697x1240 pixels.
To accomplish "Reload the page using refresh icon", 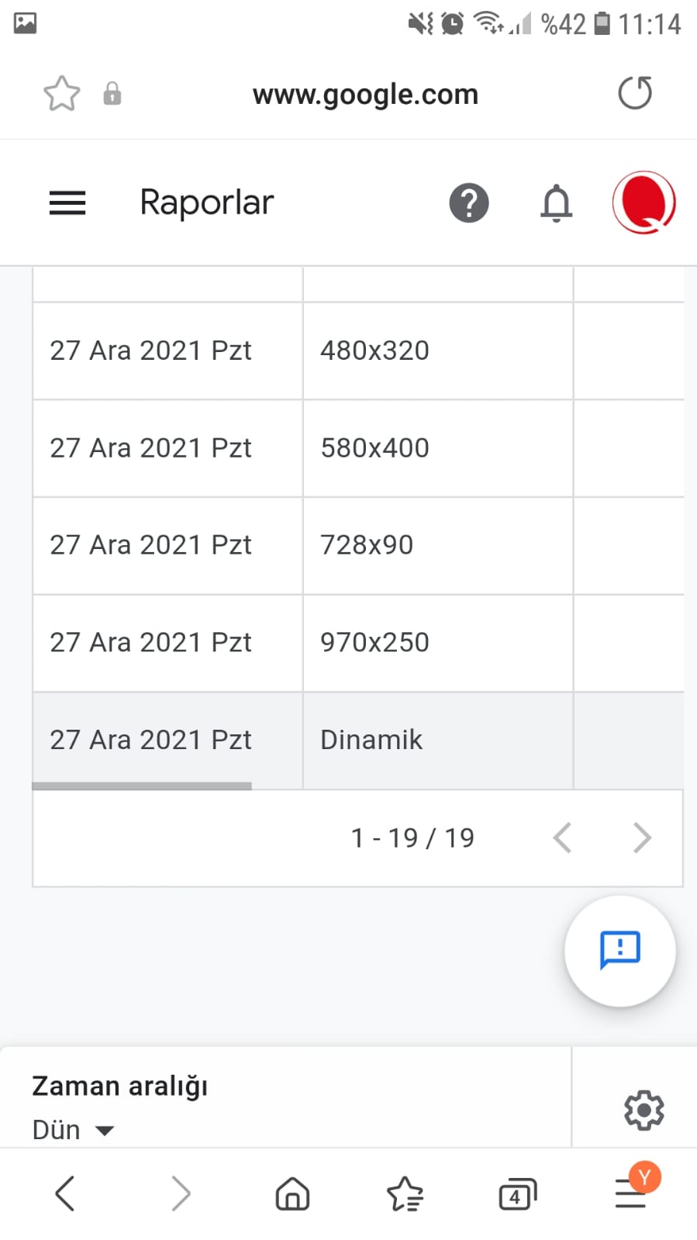I will [x=635, y=94].
